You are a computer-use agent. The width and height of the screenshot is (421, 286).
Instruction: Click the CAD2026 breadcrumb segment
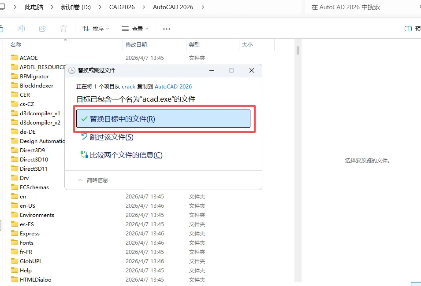tap(122, 7)
